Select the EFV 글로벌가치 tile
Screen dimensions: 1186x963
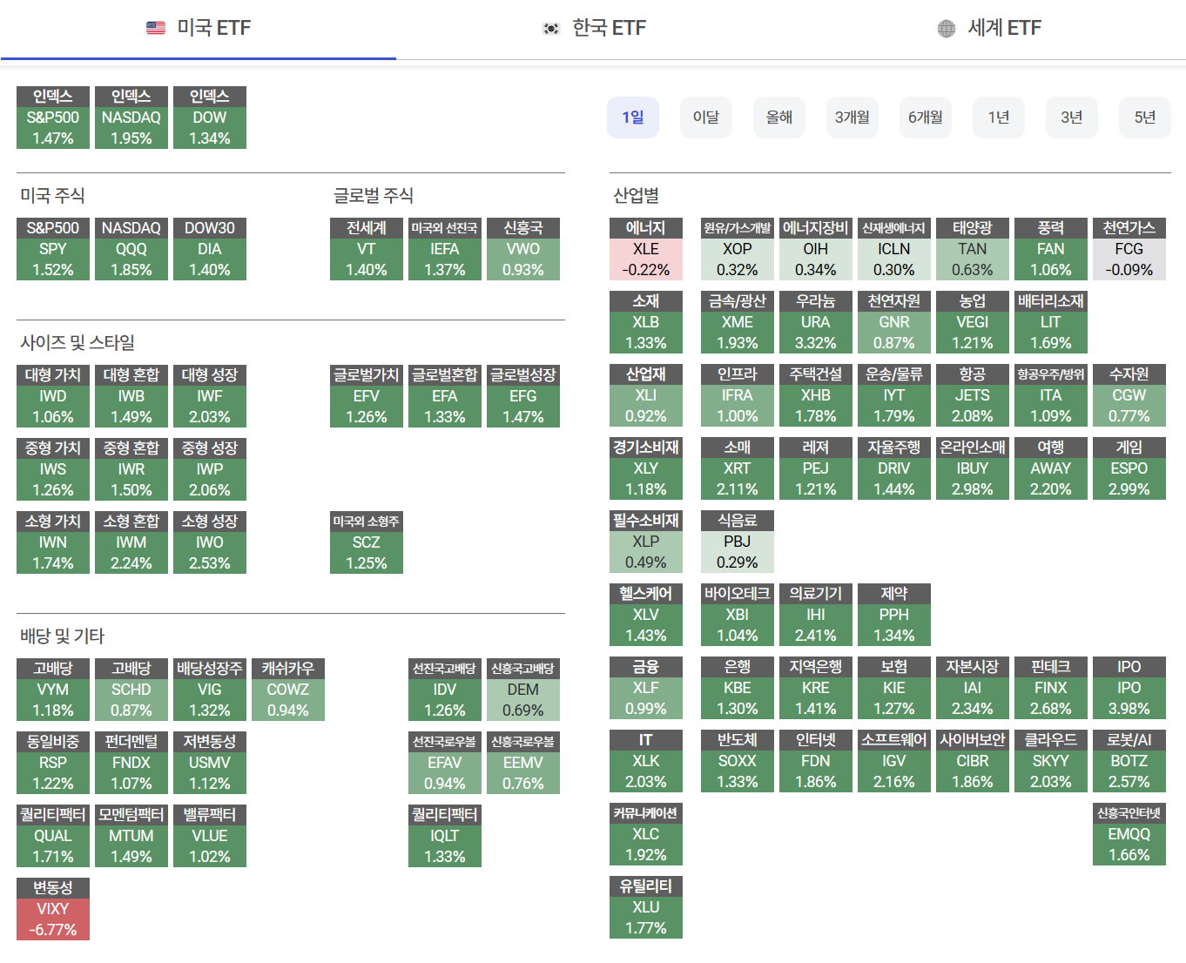click(367, 396)
